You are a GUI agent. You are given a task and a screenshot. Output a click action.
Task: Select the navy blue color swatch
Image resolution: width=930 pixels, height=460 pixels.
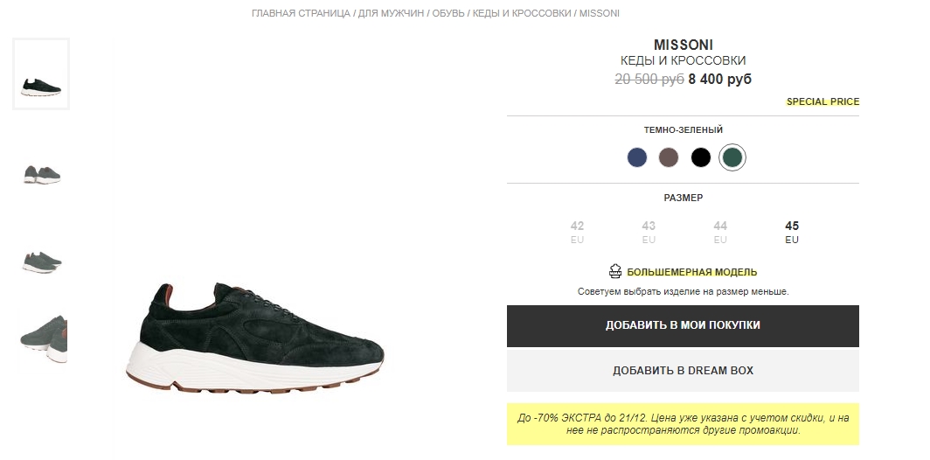[x=637, y=157]
